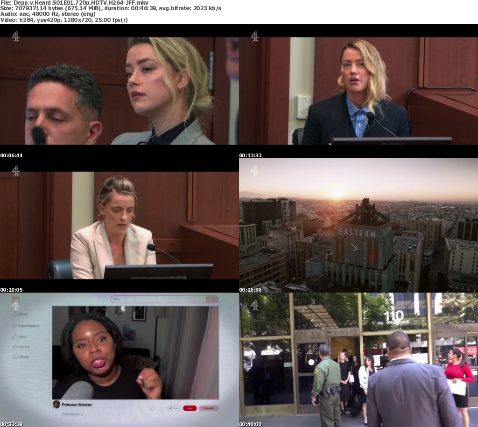Screen dimensions: 478x427
Task: Open the Princess Weekes channel name link
Action: 77,405
